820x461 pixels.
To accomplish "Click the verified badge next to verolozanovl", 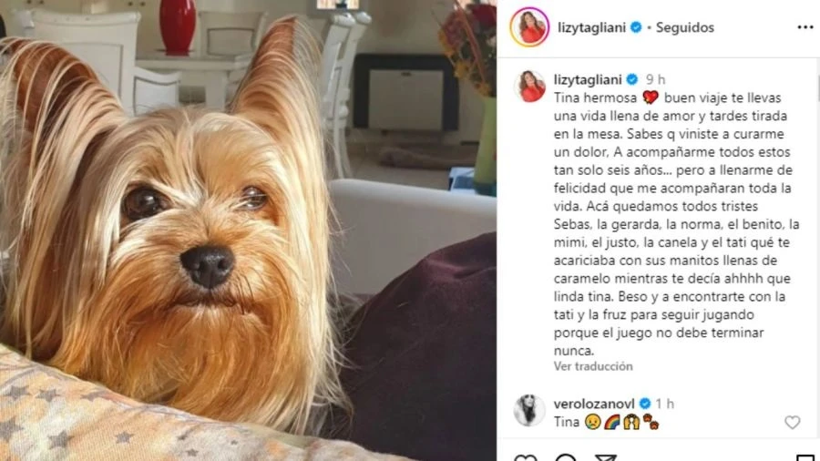I will [x=645, y=404].
